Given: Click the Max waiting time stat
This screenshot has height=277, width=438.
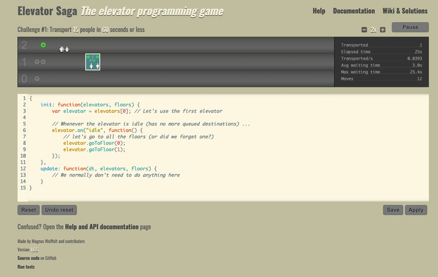Looking at the screenshot, I should [381, 72].
